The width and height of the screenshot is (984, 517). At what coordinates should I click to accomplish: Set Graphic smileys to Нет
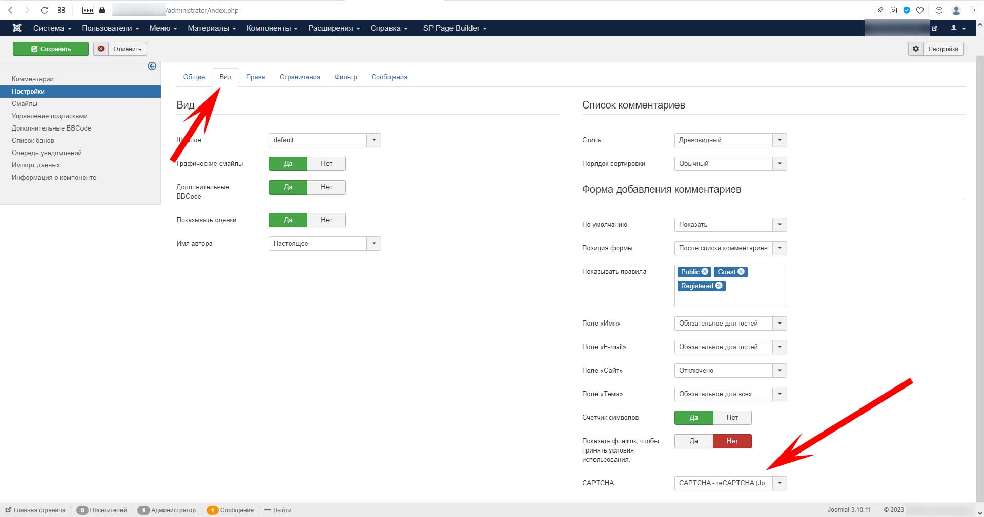click(326, 164)
